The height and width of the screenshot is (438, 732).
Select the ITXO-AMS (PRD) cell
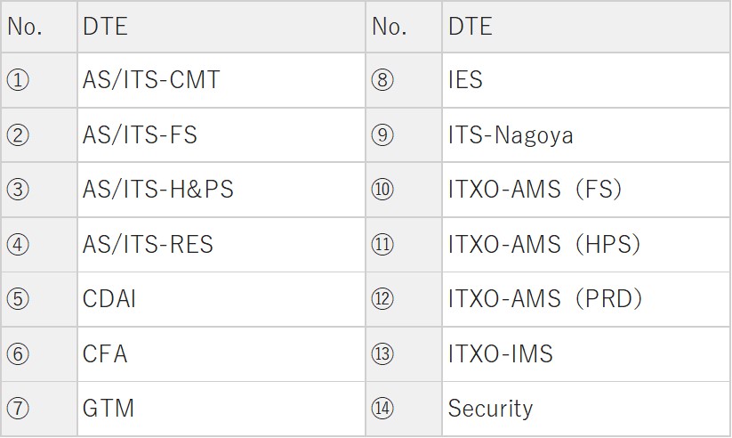coord(545,299)
